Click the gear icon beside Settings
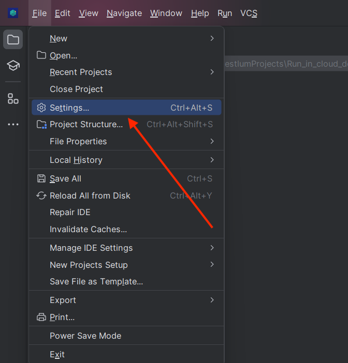 tap(41, 108)
